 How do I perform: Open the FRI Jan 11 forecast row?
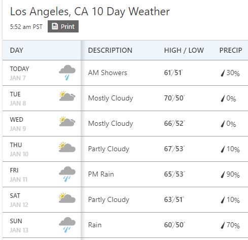click(x=125, y=174)
